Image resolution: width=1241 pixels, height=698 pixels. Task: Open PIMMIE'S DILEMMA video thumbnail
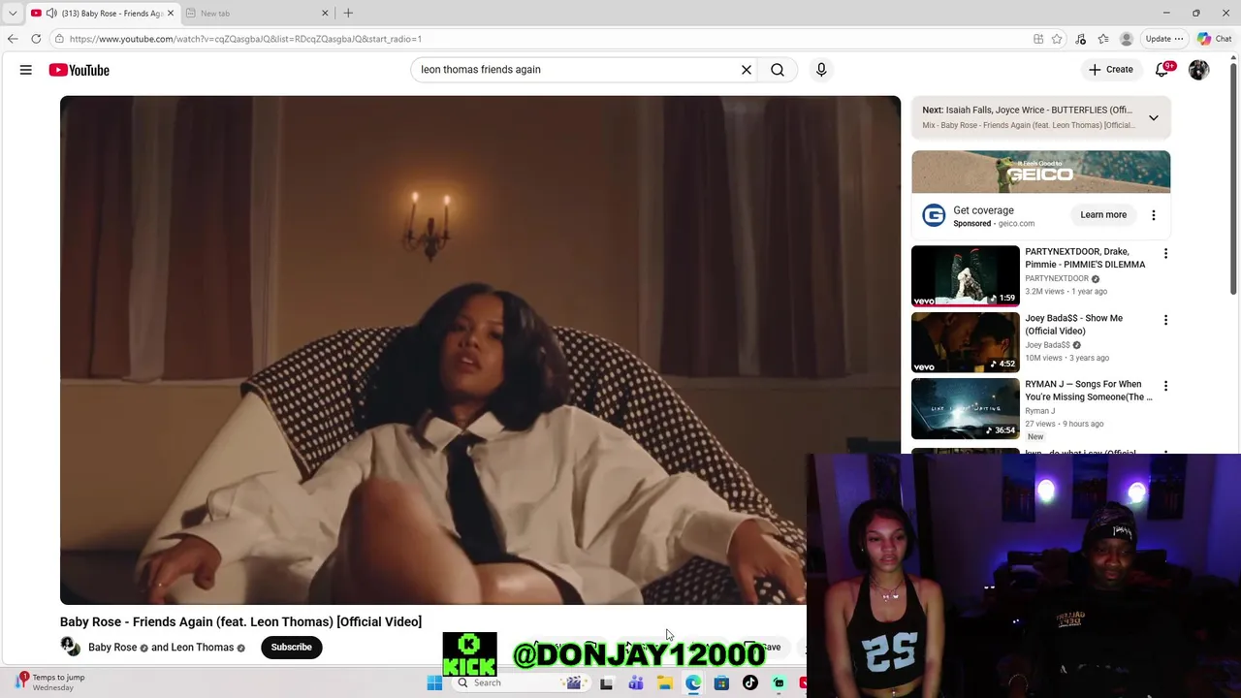[966, 276]
